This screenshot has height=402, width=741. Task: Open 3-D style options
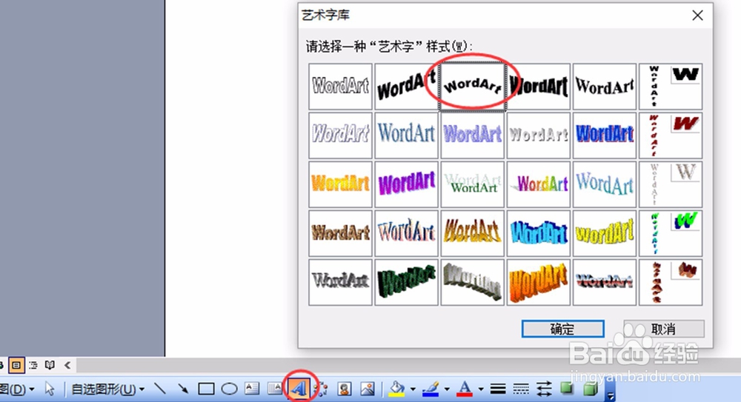590,389
